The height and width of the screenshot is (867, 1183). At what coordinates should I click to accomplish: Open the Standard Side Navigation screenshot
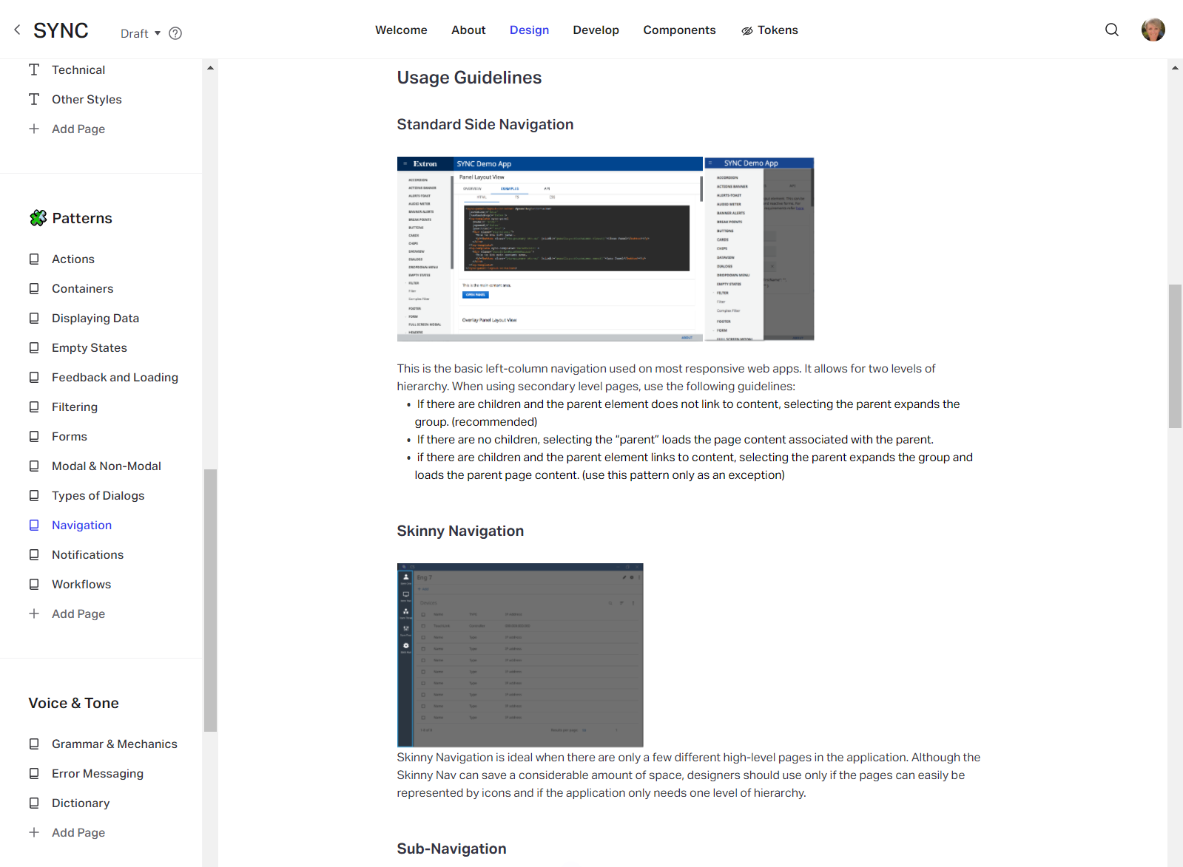[x=605, y=248]
